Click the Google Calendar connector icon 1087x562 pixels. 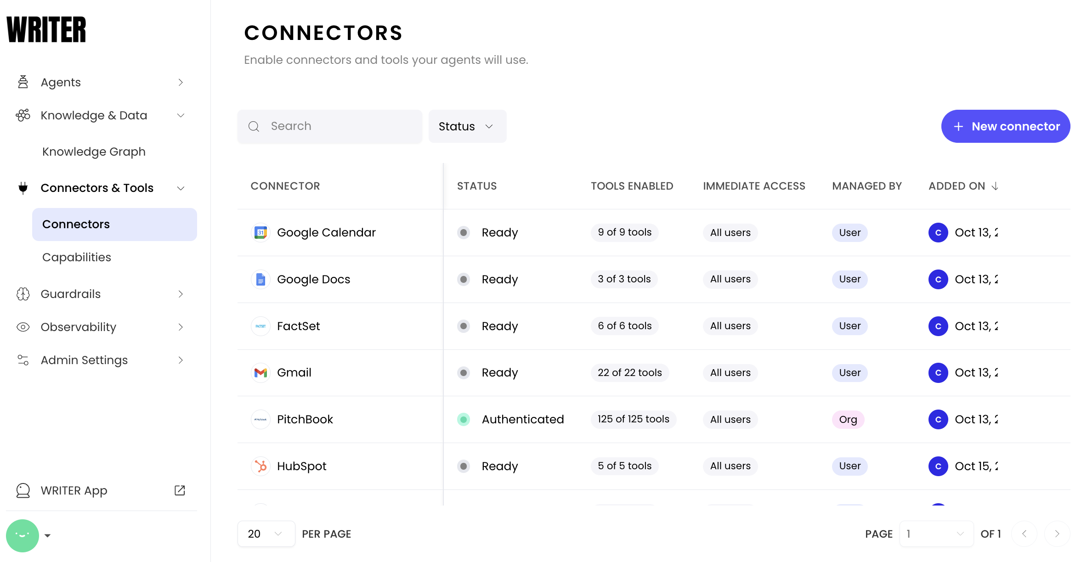tap(260, 232)
